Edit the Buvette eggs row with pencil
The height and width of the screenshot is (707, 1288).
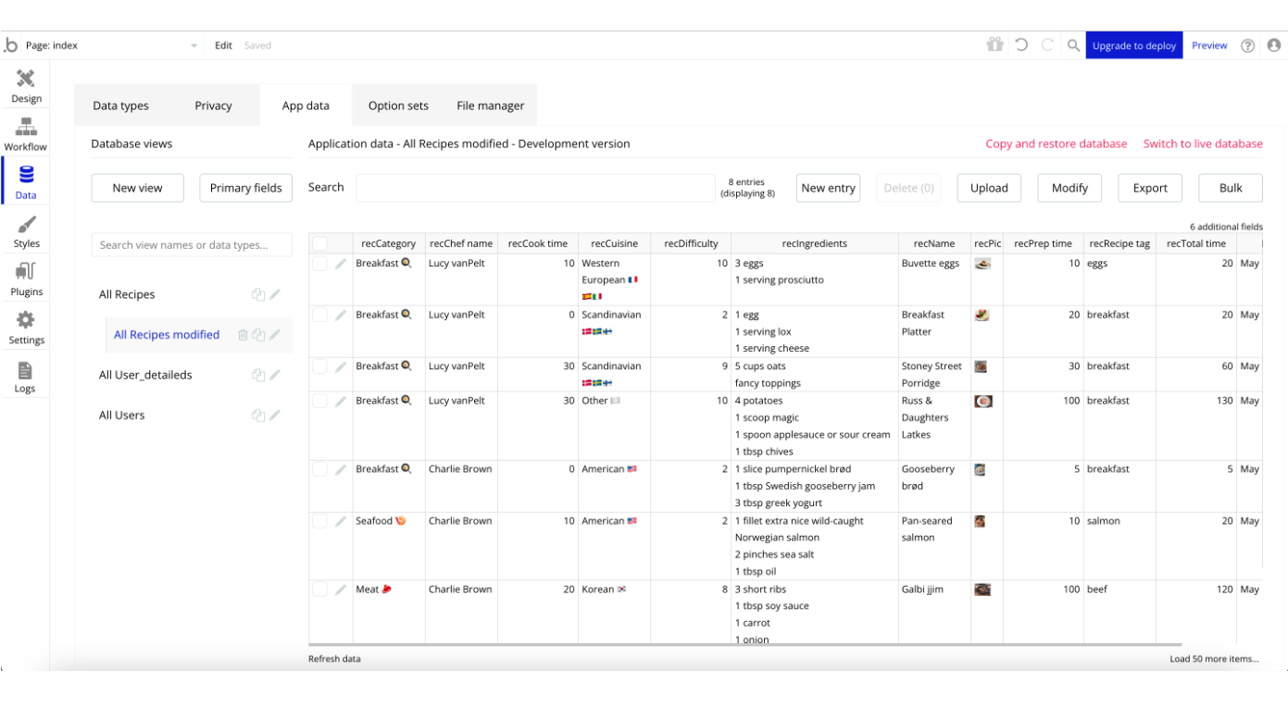tap(341, 264)
